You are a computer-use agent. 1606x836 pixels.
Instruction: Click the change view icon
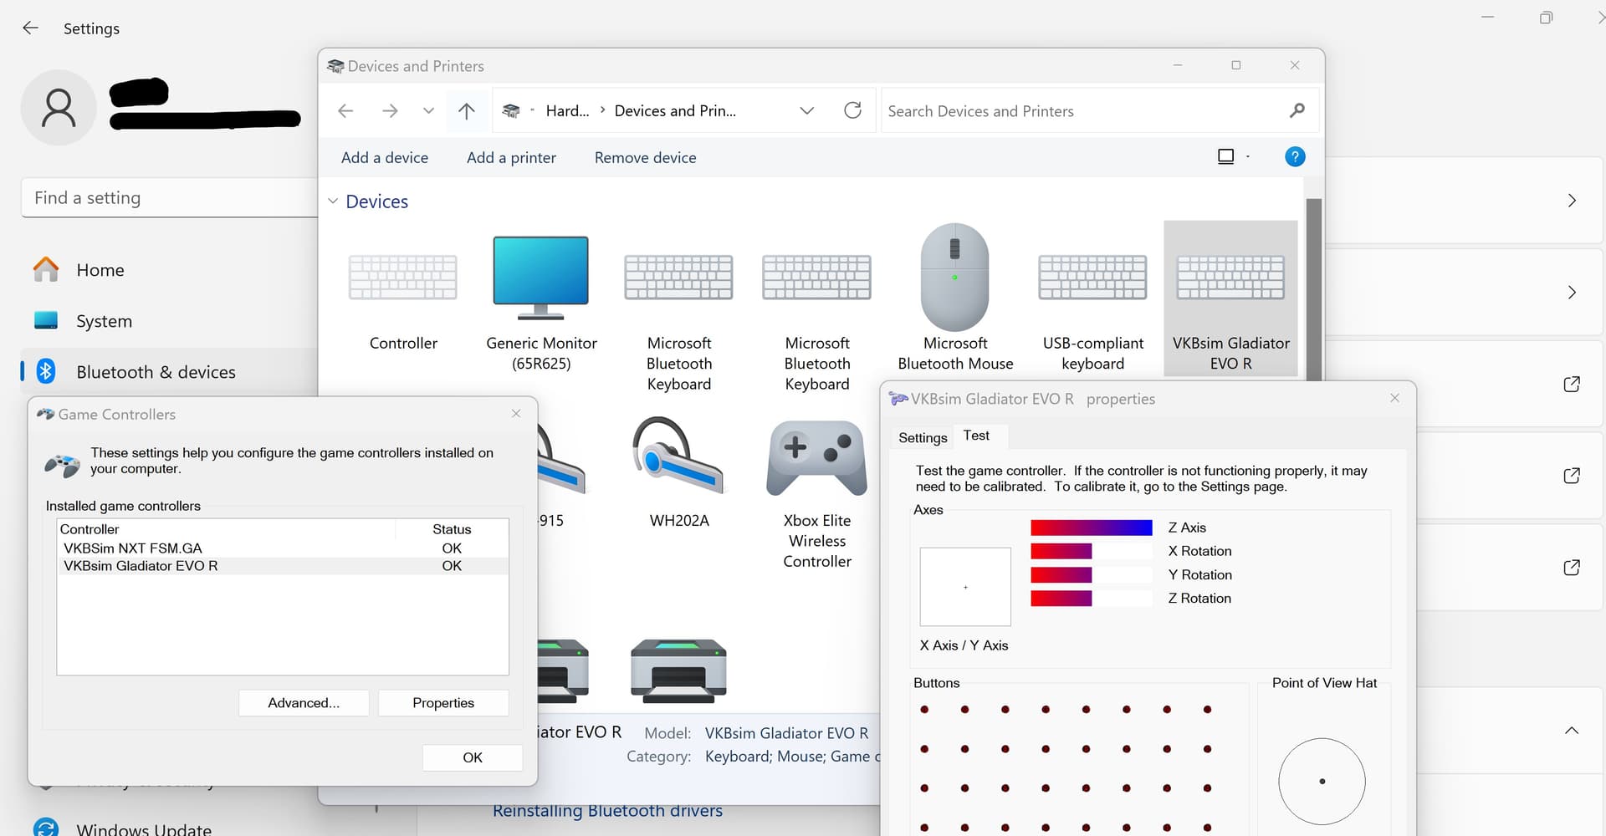[1225, 156]
